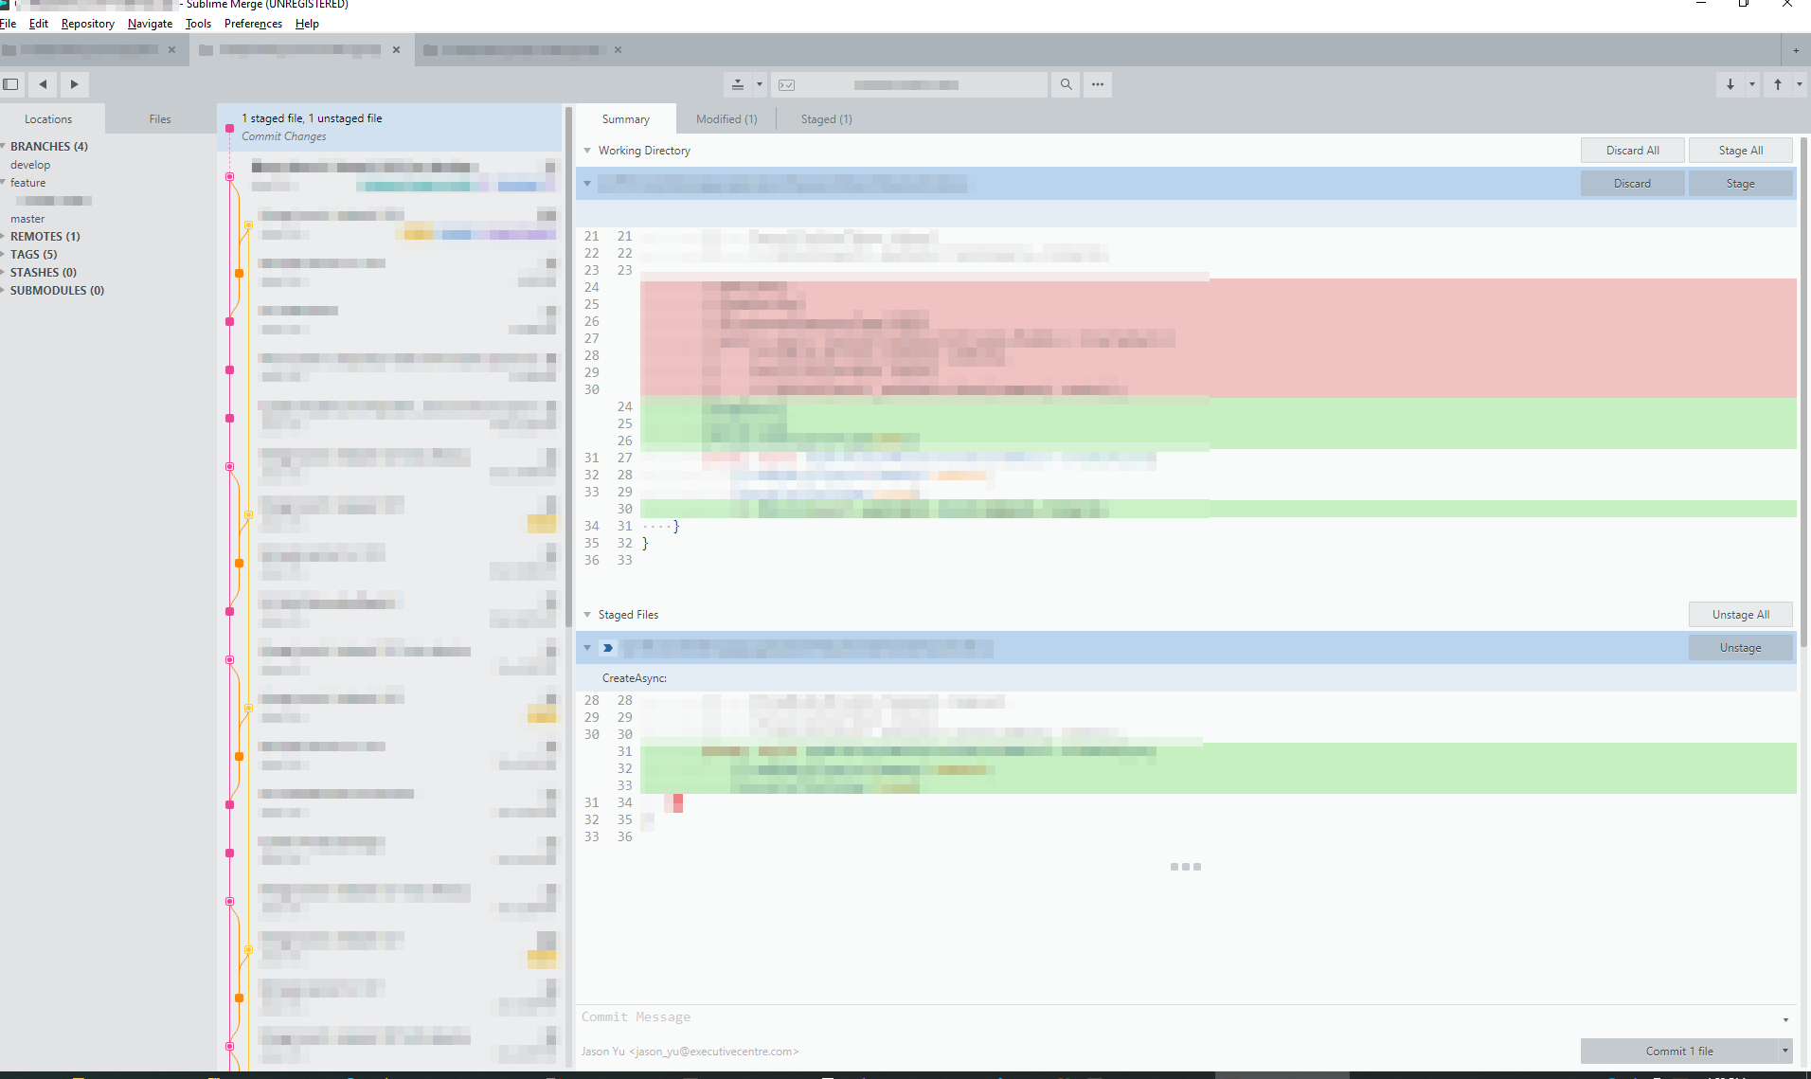Open the command palette icon beside the search box

coord(786,84)
